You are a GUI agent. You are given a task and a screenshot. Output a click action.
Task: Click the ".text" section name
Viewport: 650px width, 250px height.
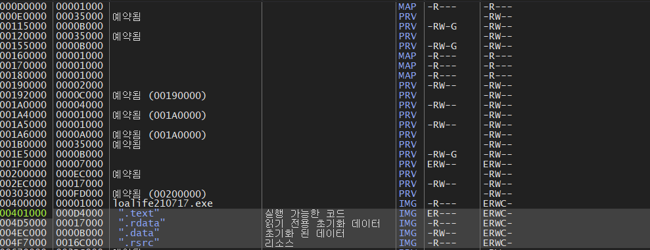(139, 213)
